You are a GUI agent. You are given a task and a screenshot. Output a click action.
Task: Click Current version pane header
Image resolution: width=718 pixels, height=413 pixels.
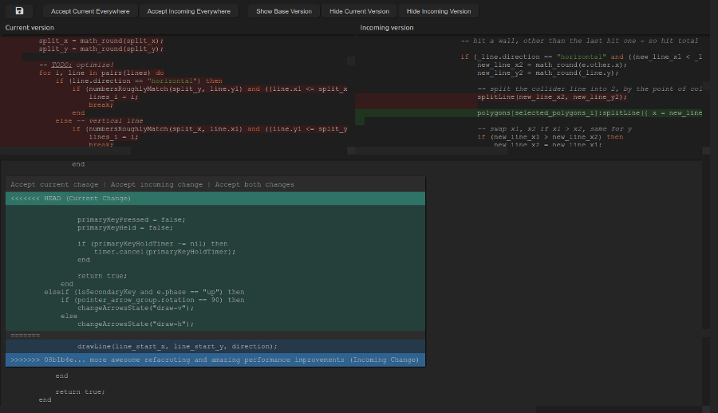(30, 27)
